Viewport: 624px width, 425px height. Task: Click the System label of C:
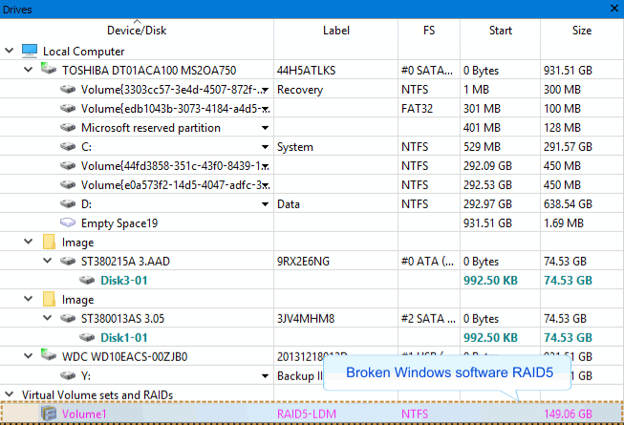click(x=295, y=147)
